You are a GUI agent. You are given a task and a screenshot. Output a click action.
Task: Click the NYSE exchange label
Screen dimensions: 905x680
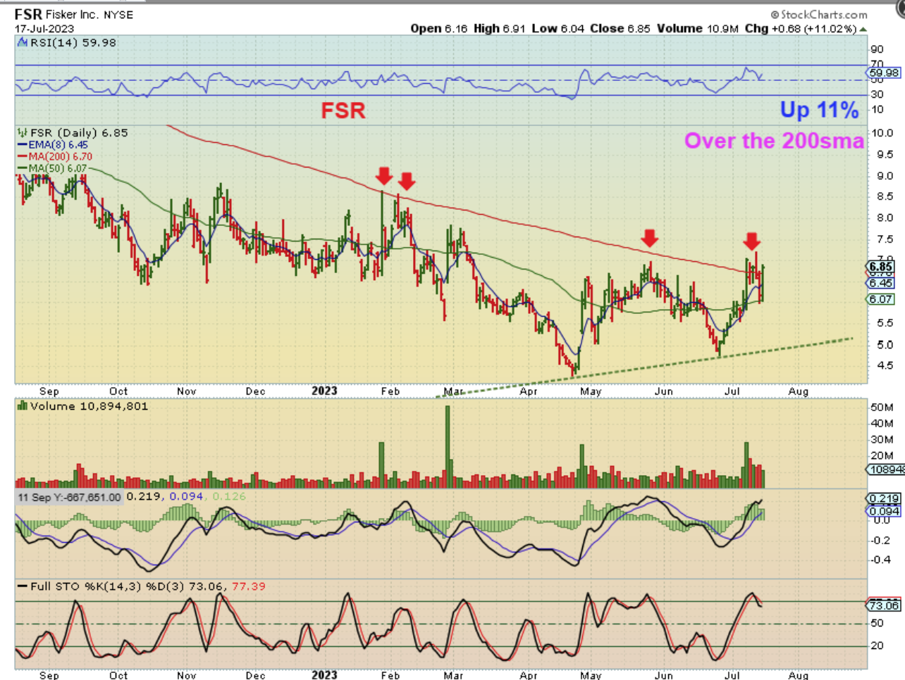[118, 15]
